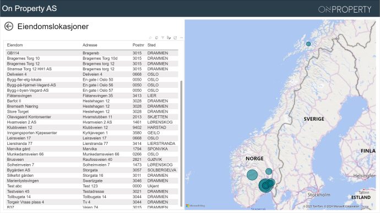Select row "Bygg-i-byen-Vegard-AS"
Image resolution: width=380 pixels, height=213 pixels.
tap(92, 91)
